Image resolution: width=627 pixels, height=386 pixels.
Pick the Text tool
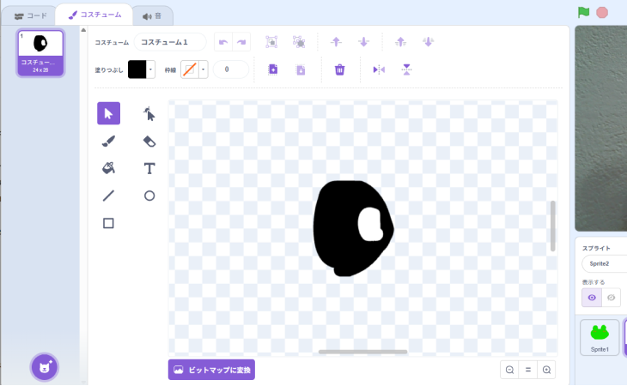pyautogui.click(x=149, y=168)
